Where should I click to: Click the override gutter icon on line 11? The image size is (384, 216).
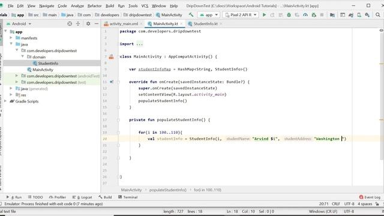tap(112, 82)
